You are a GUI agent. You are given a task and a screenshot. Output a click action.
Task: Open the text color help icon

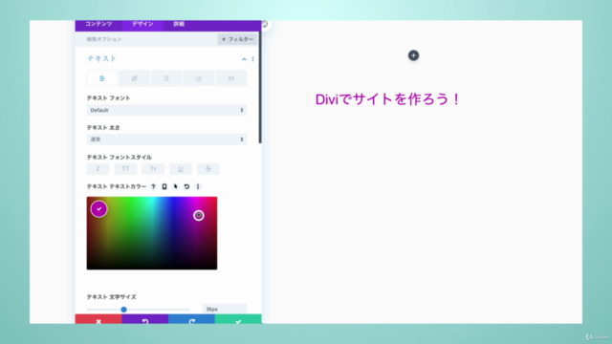[153, 187]
